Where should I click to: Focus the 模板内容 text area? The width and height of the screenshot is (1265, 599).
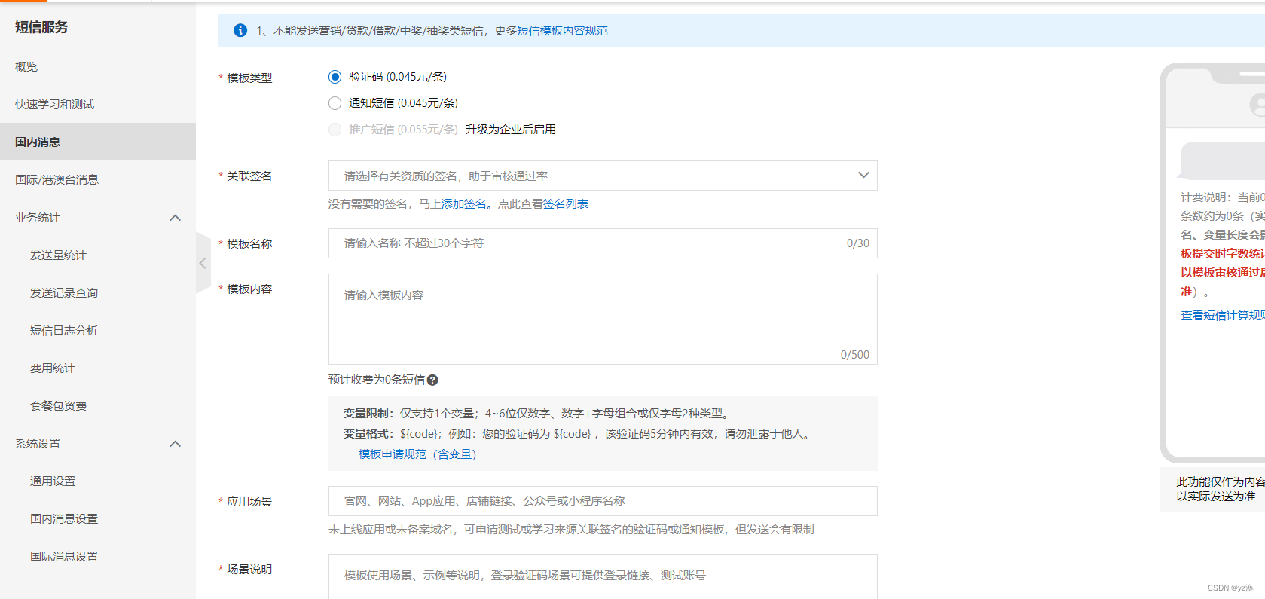tap(603, 319)
